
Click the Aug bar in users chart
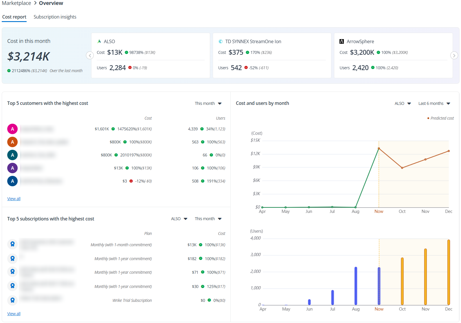pos(356,286)
